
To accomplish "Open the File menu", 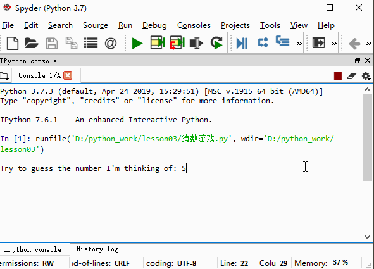I will pos(8,25).
